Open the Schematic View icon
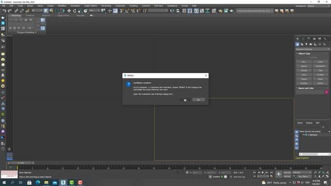This screenshot has width=331, height=186. 207,11
